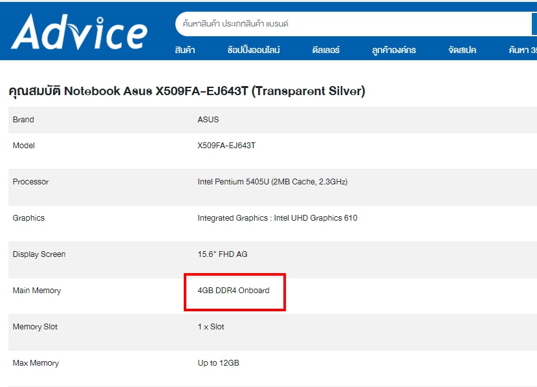The height and width of the screenshot is (387, 537).
Task: Select the Memory Slot label
Action: [35, 327]
